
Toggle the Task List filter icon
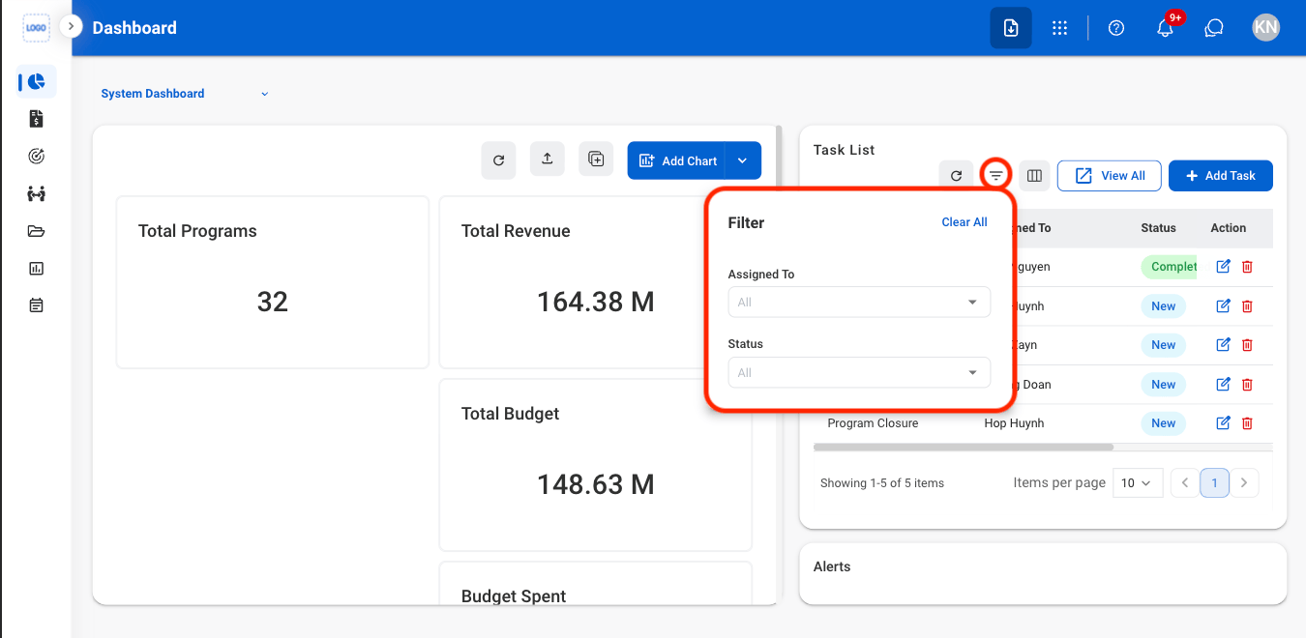(995, 175)
